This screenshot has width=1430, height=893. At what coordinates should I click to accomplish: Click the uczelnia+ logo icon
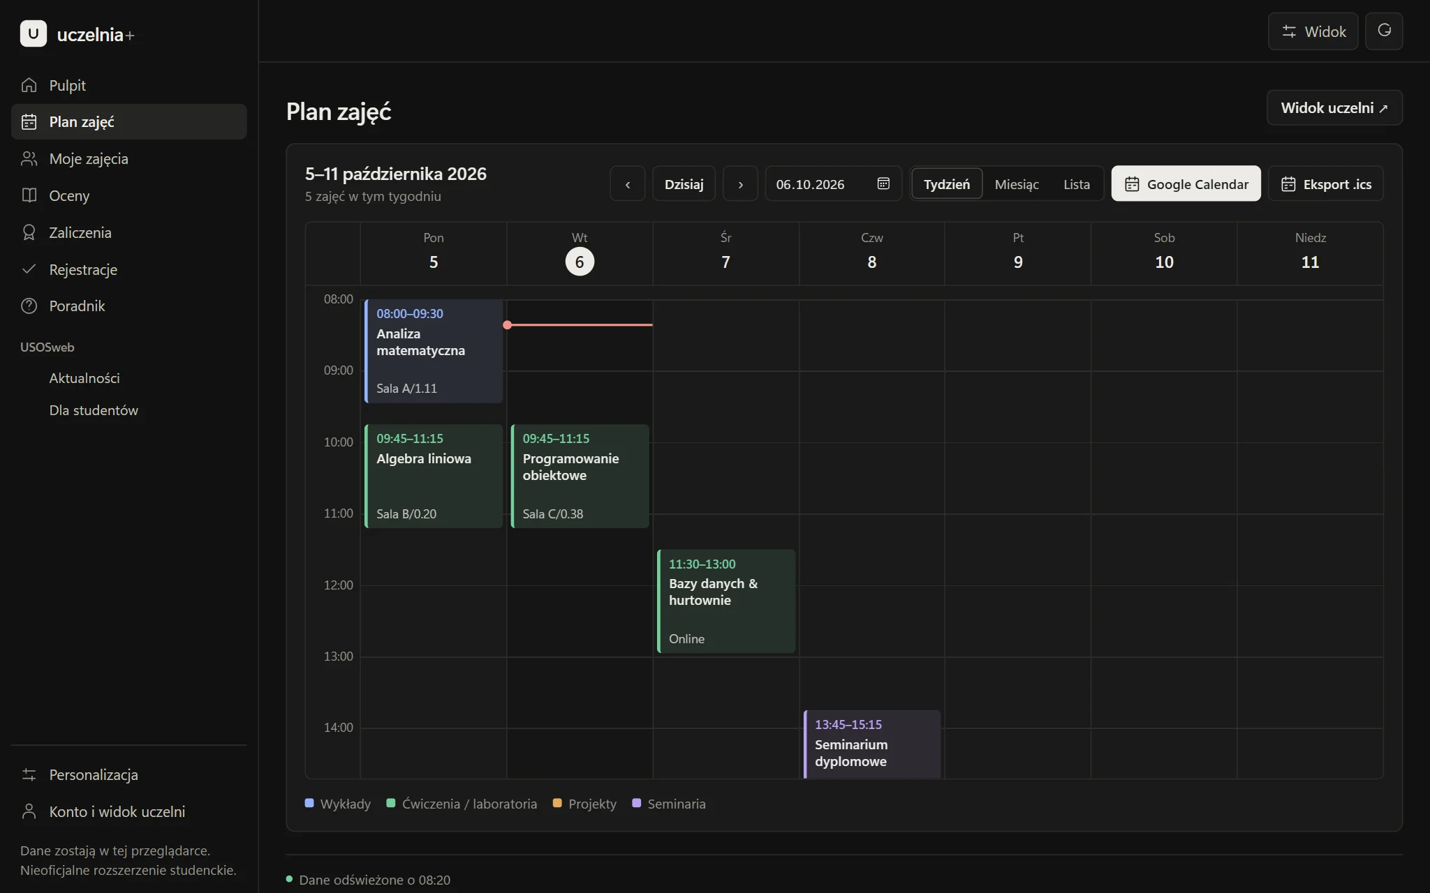click(x=34, y=33)
